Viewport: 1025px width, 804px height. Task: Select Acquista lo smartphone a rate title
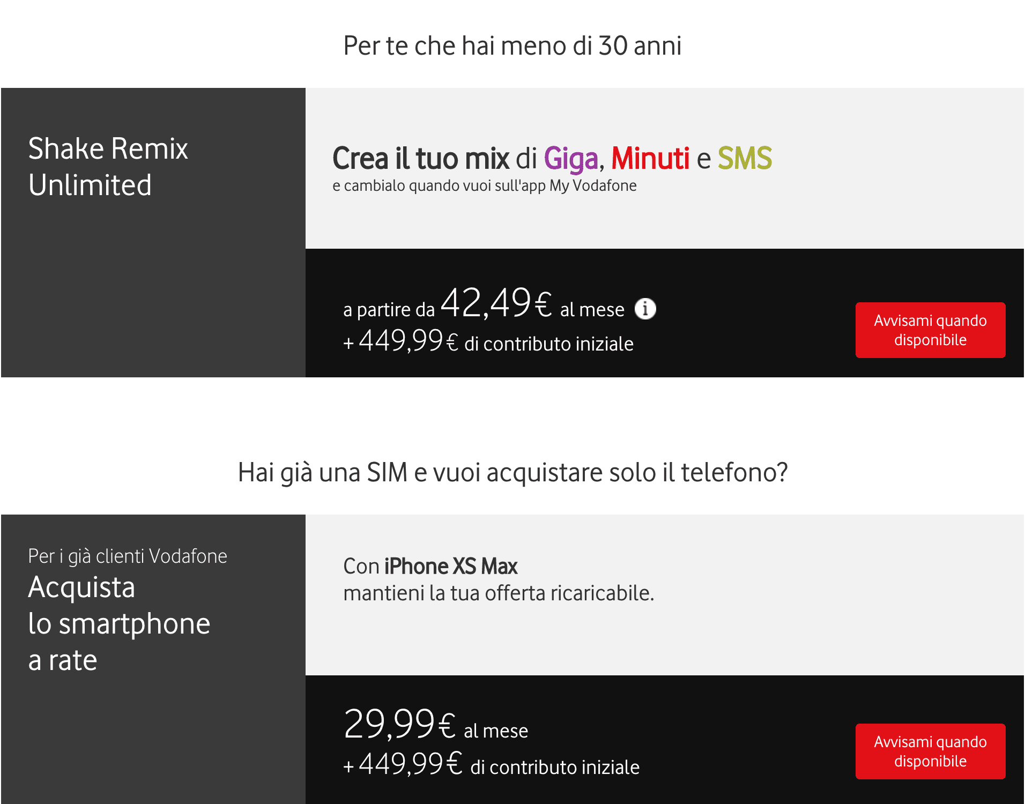(x=119, y=623)
